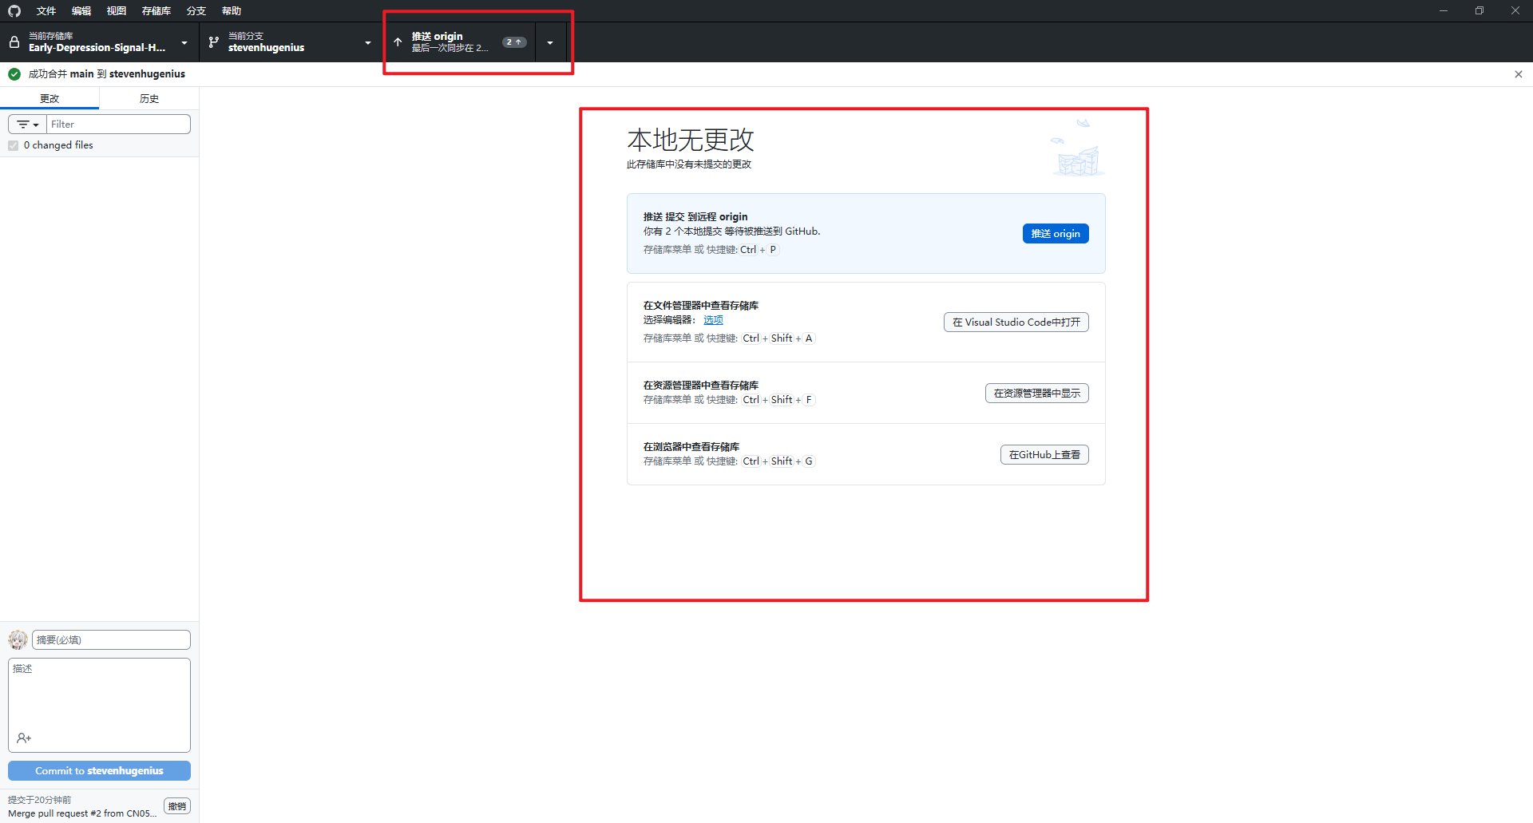Screen dimensions: 1533x823
Task: Click the commit summary input field
Action: 111,640
